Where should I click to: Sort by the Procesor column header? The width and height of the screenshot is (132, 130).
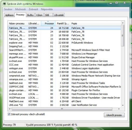pos(48,23)
